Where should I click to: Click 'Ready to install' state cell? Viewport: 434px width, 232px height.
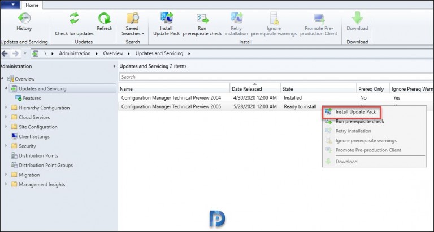click(x=300, y=106)
